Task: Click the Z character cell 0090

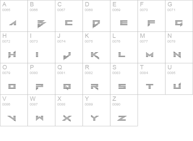Action: click(x=124, y=110)
